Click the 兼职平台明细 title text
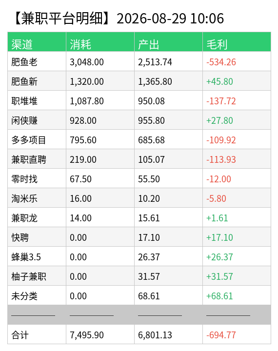Screen dimensions: 278x351 click(x=62, y=19)
